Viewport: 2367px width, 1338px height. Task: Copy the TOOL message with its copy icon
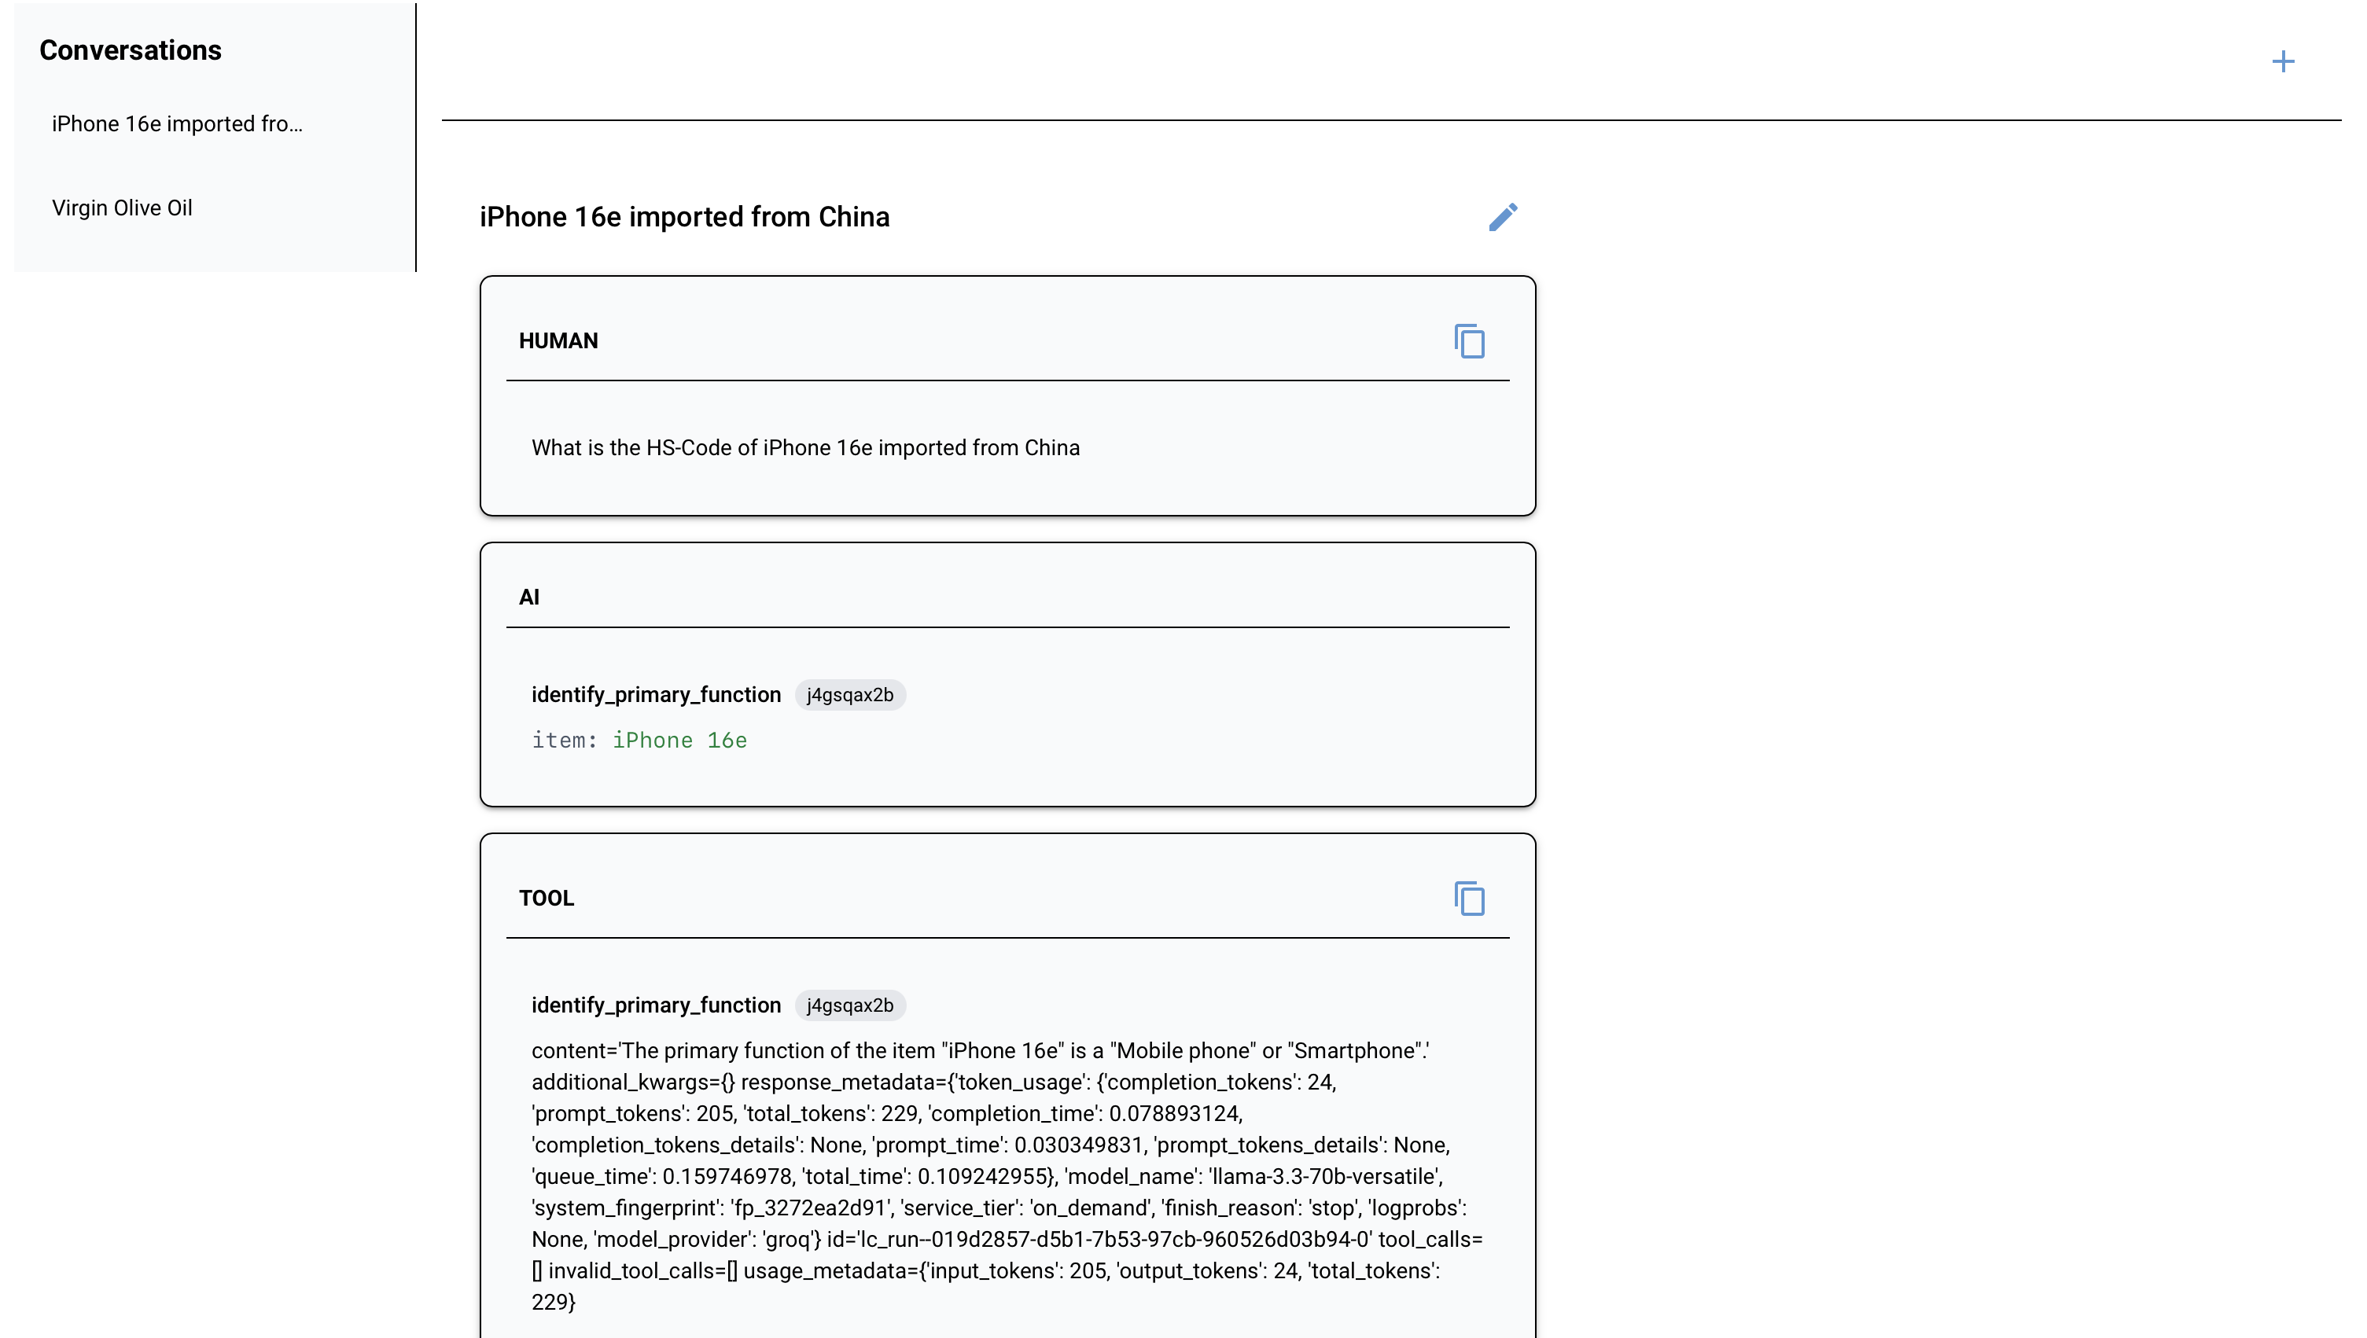(1469, 898)
